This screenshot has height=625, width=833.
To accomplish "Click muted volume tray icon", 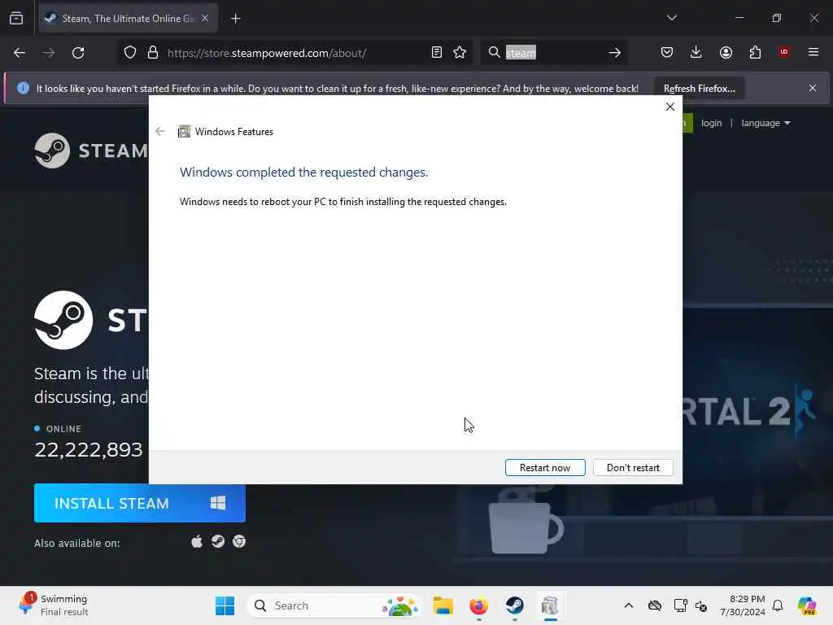I will pyautogui.click(x=701, y=605).
